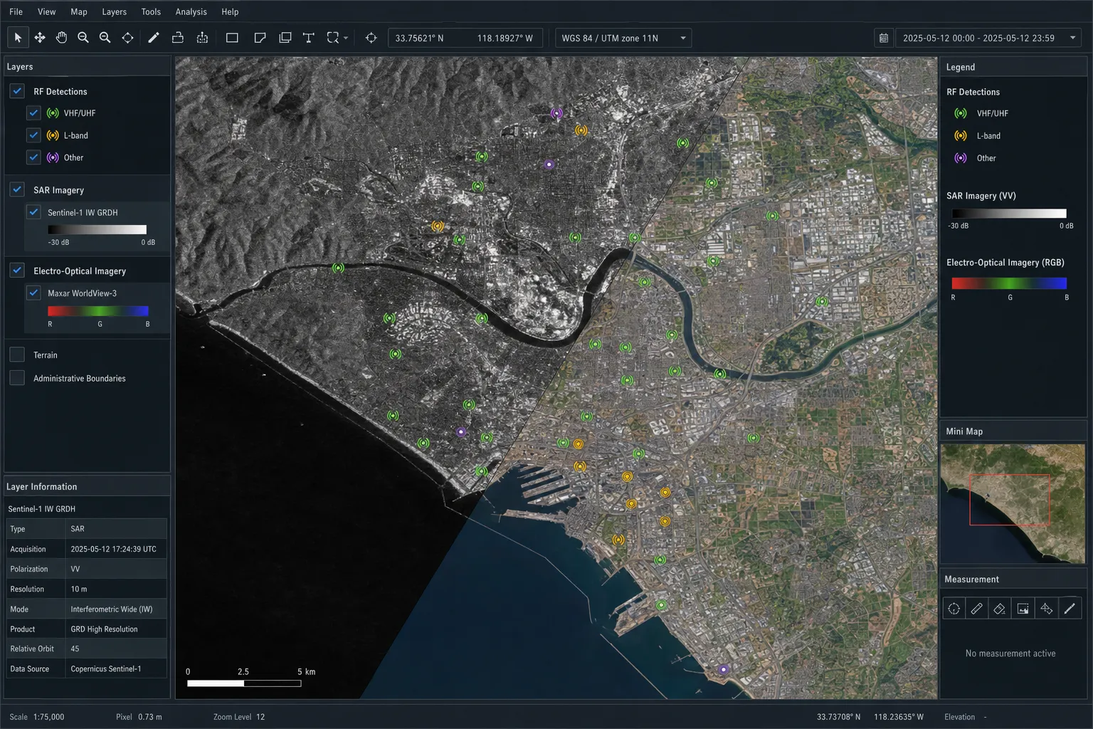
Task: Click the 'Interferometric Wide (IW)' mode value
Action: tap(112, 609)
